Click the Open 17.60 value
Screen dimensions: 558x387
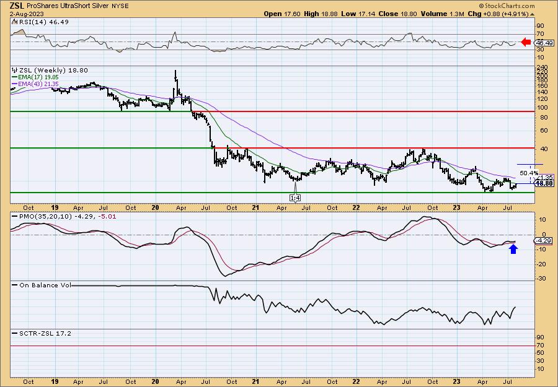coord(282,14)
